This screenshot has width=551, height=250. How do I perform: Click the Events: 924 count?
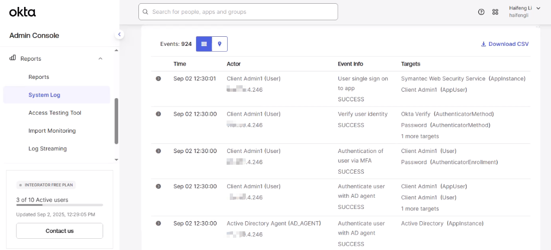click(176, 44)
